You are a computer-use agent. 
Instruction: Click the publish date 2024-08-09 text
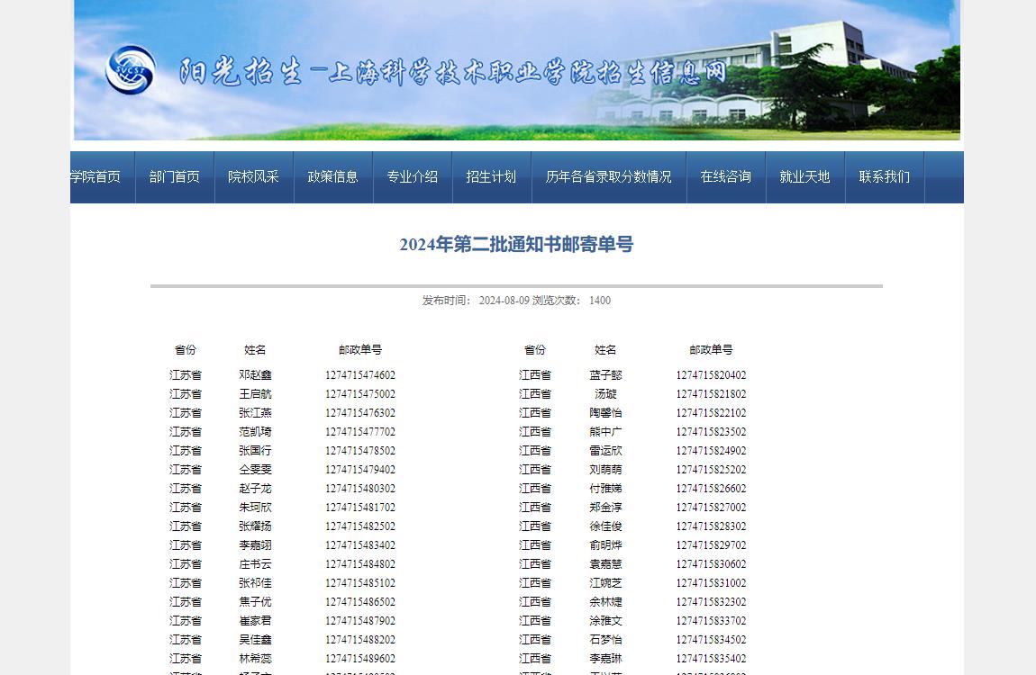(x=504, y=301)
